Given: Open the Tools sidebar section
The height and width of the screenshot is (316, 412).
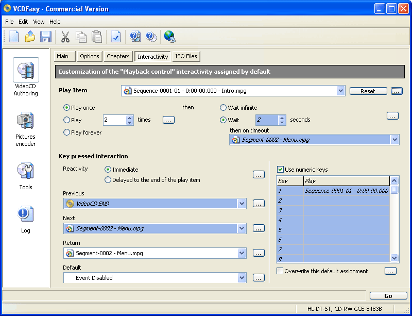Looking at the screenshot, I should coord(25,176).
